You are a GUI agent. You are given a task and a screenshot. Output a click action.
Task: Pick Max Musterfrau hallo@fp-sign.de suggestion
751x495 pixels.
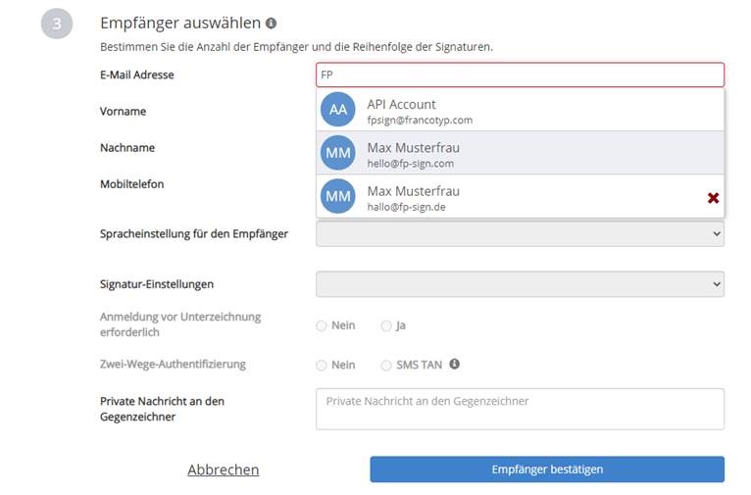(520, 196)
